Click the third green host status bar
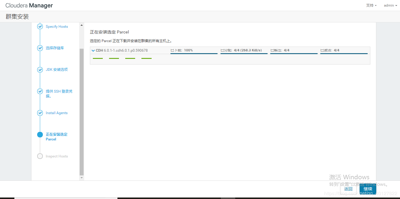This screenshot has width=400, height=199. (130, 58)
